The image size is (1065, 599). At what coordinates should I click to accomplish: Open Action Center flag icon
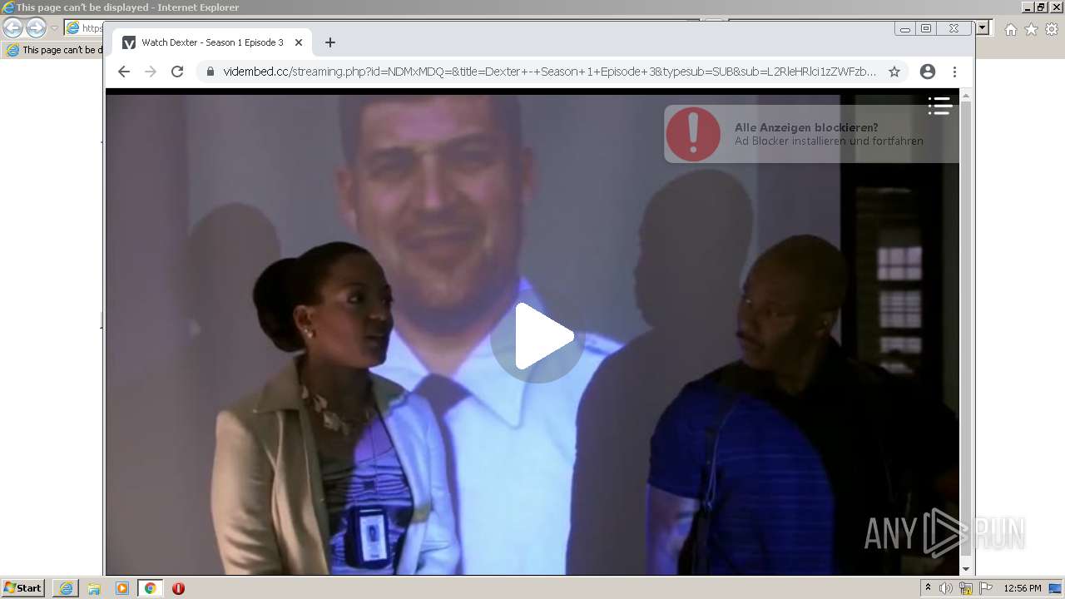[986, 588]
